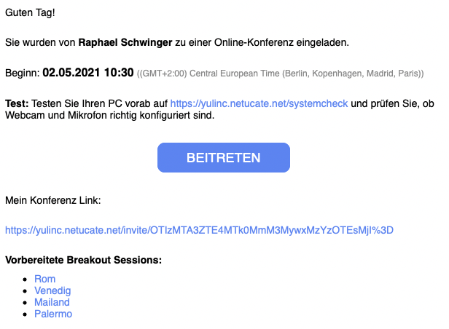This screenshot has width=449, height=329.
Task: Open the Rom breakout session
Action: tap(44, 279)
